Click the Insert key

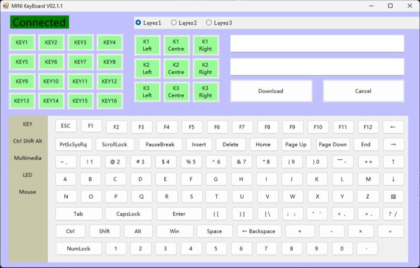(199, 145)
